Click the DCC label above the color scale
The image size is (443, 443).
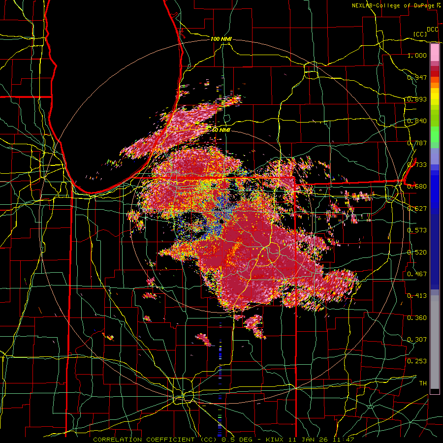point(432,30)
